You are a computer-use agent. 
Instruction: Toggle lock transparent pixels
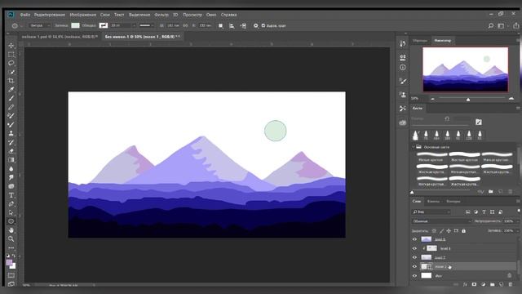(x=434, y=230)
